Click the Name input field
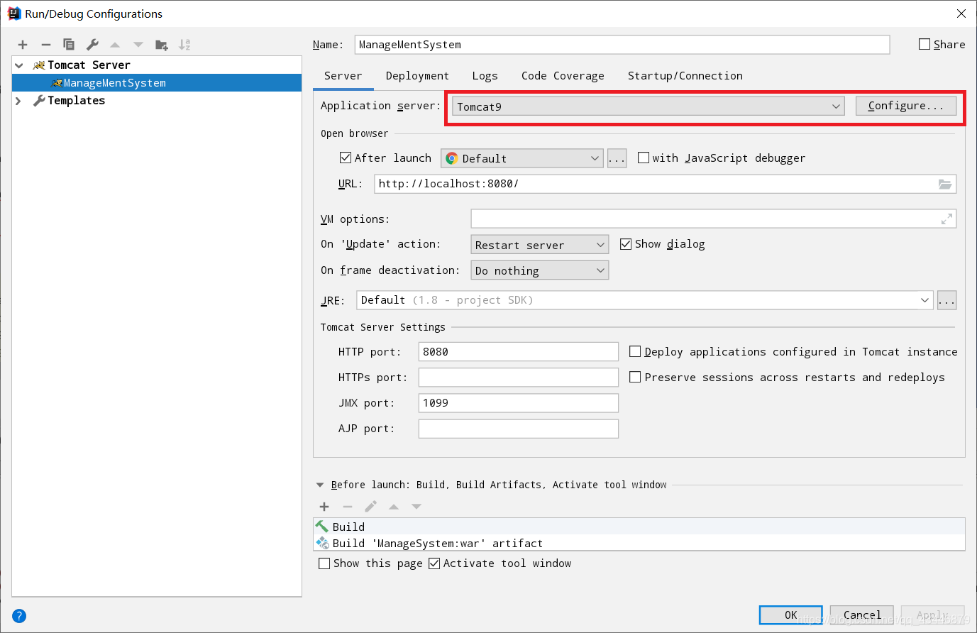The image size is (977, 633). click(x=622, y=45)
